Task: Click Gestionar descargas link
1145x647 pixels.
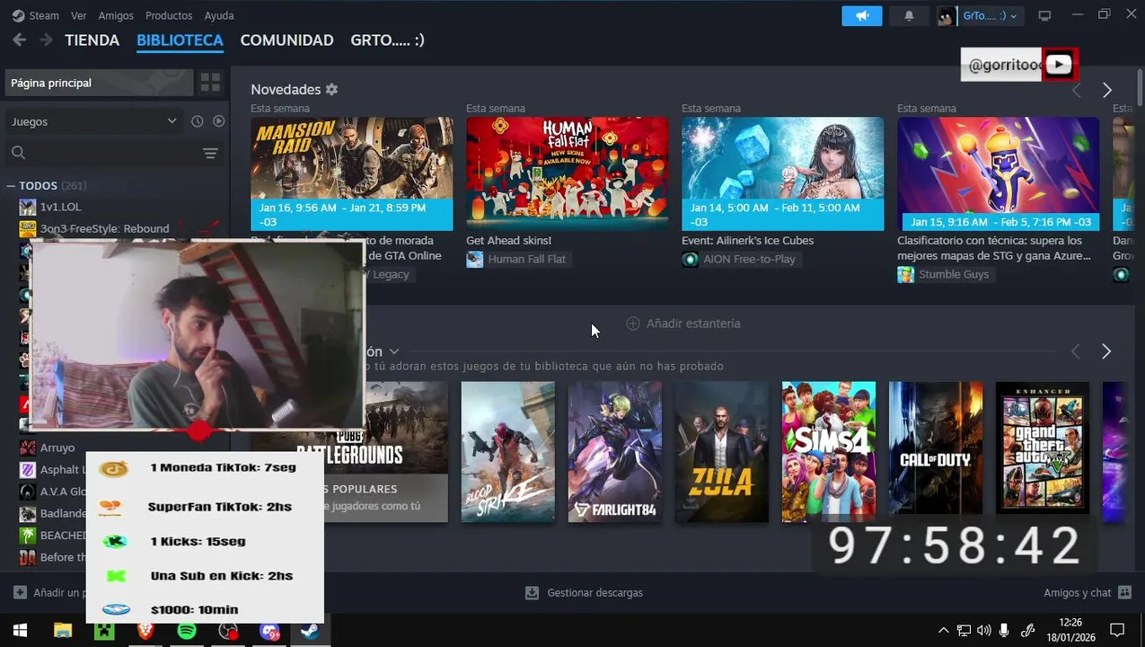Action: [595, 593]
